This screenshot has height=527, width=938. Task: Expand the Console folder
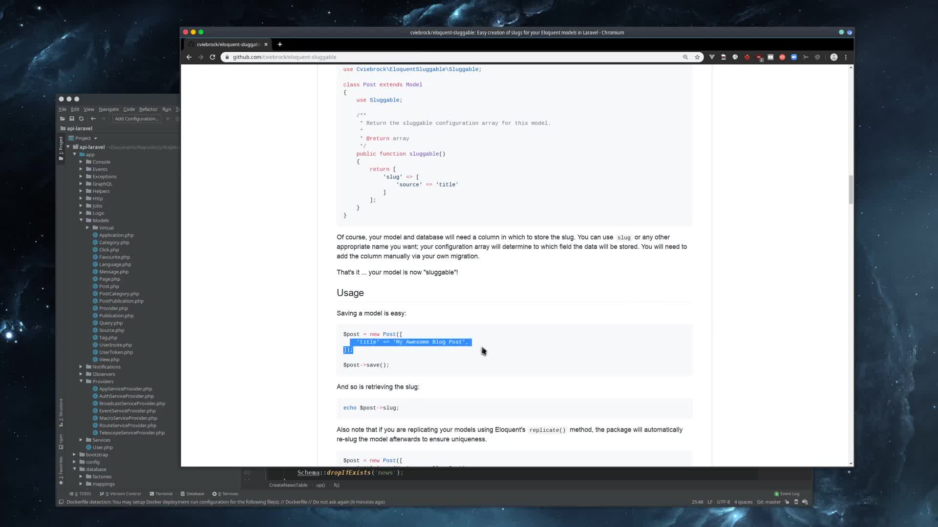pyautogui.click(x=81, y=162)
